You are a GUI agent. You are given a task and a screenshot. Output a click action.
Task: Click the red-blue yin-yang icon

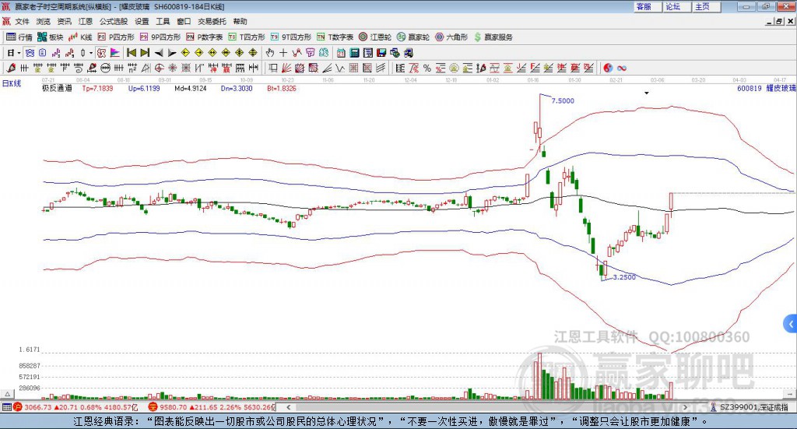coord(608,68)
